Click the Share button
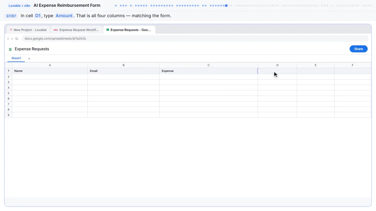Viewport: 376px width, 211px height. point(358,49)
